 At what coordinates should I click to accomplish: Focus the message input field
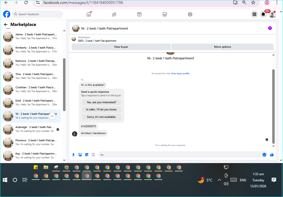pyautogui.click(x=180, y=155)
